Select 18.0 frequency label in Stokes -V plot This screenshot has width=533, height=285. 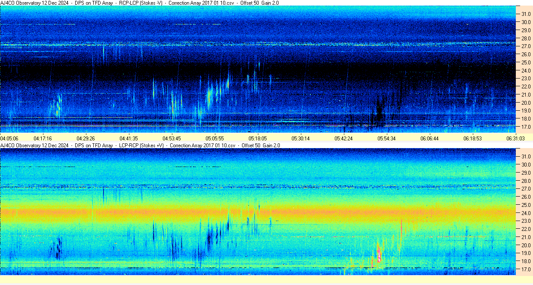tap(526, 119)
